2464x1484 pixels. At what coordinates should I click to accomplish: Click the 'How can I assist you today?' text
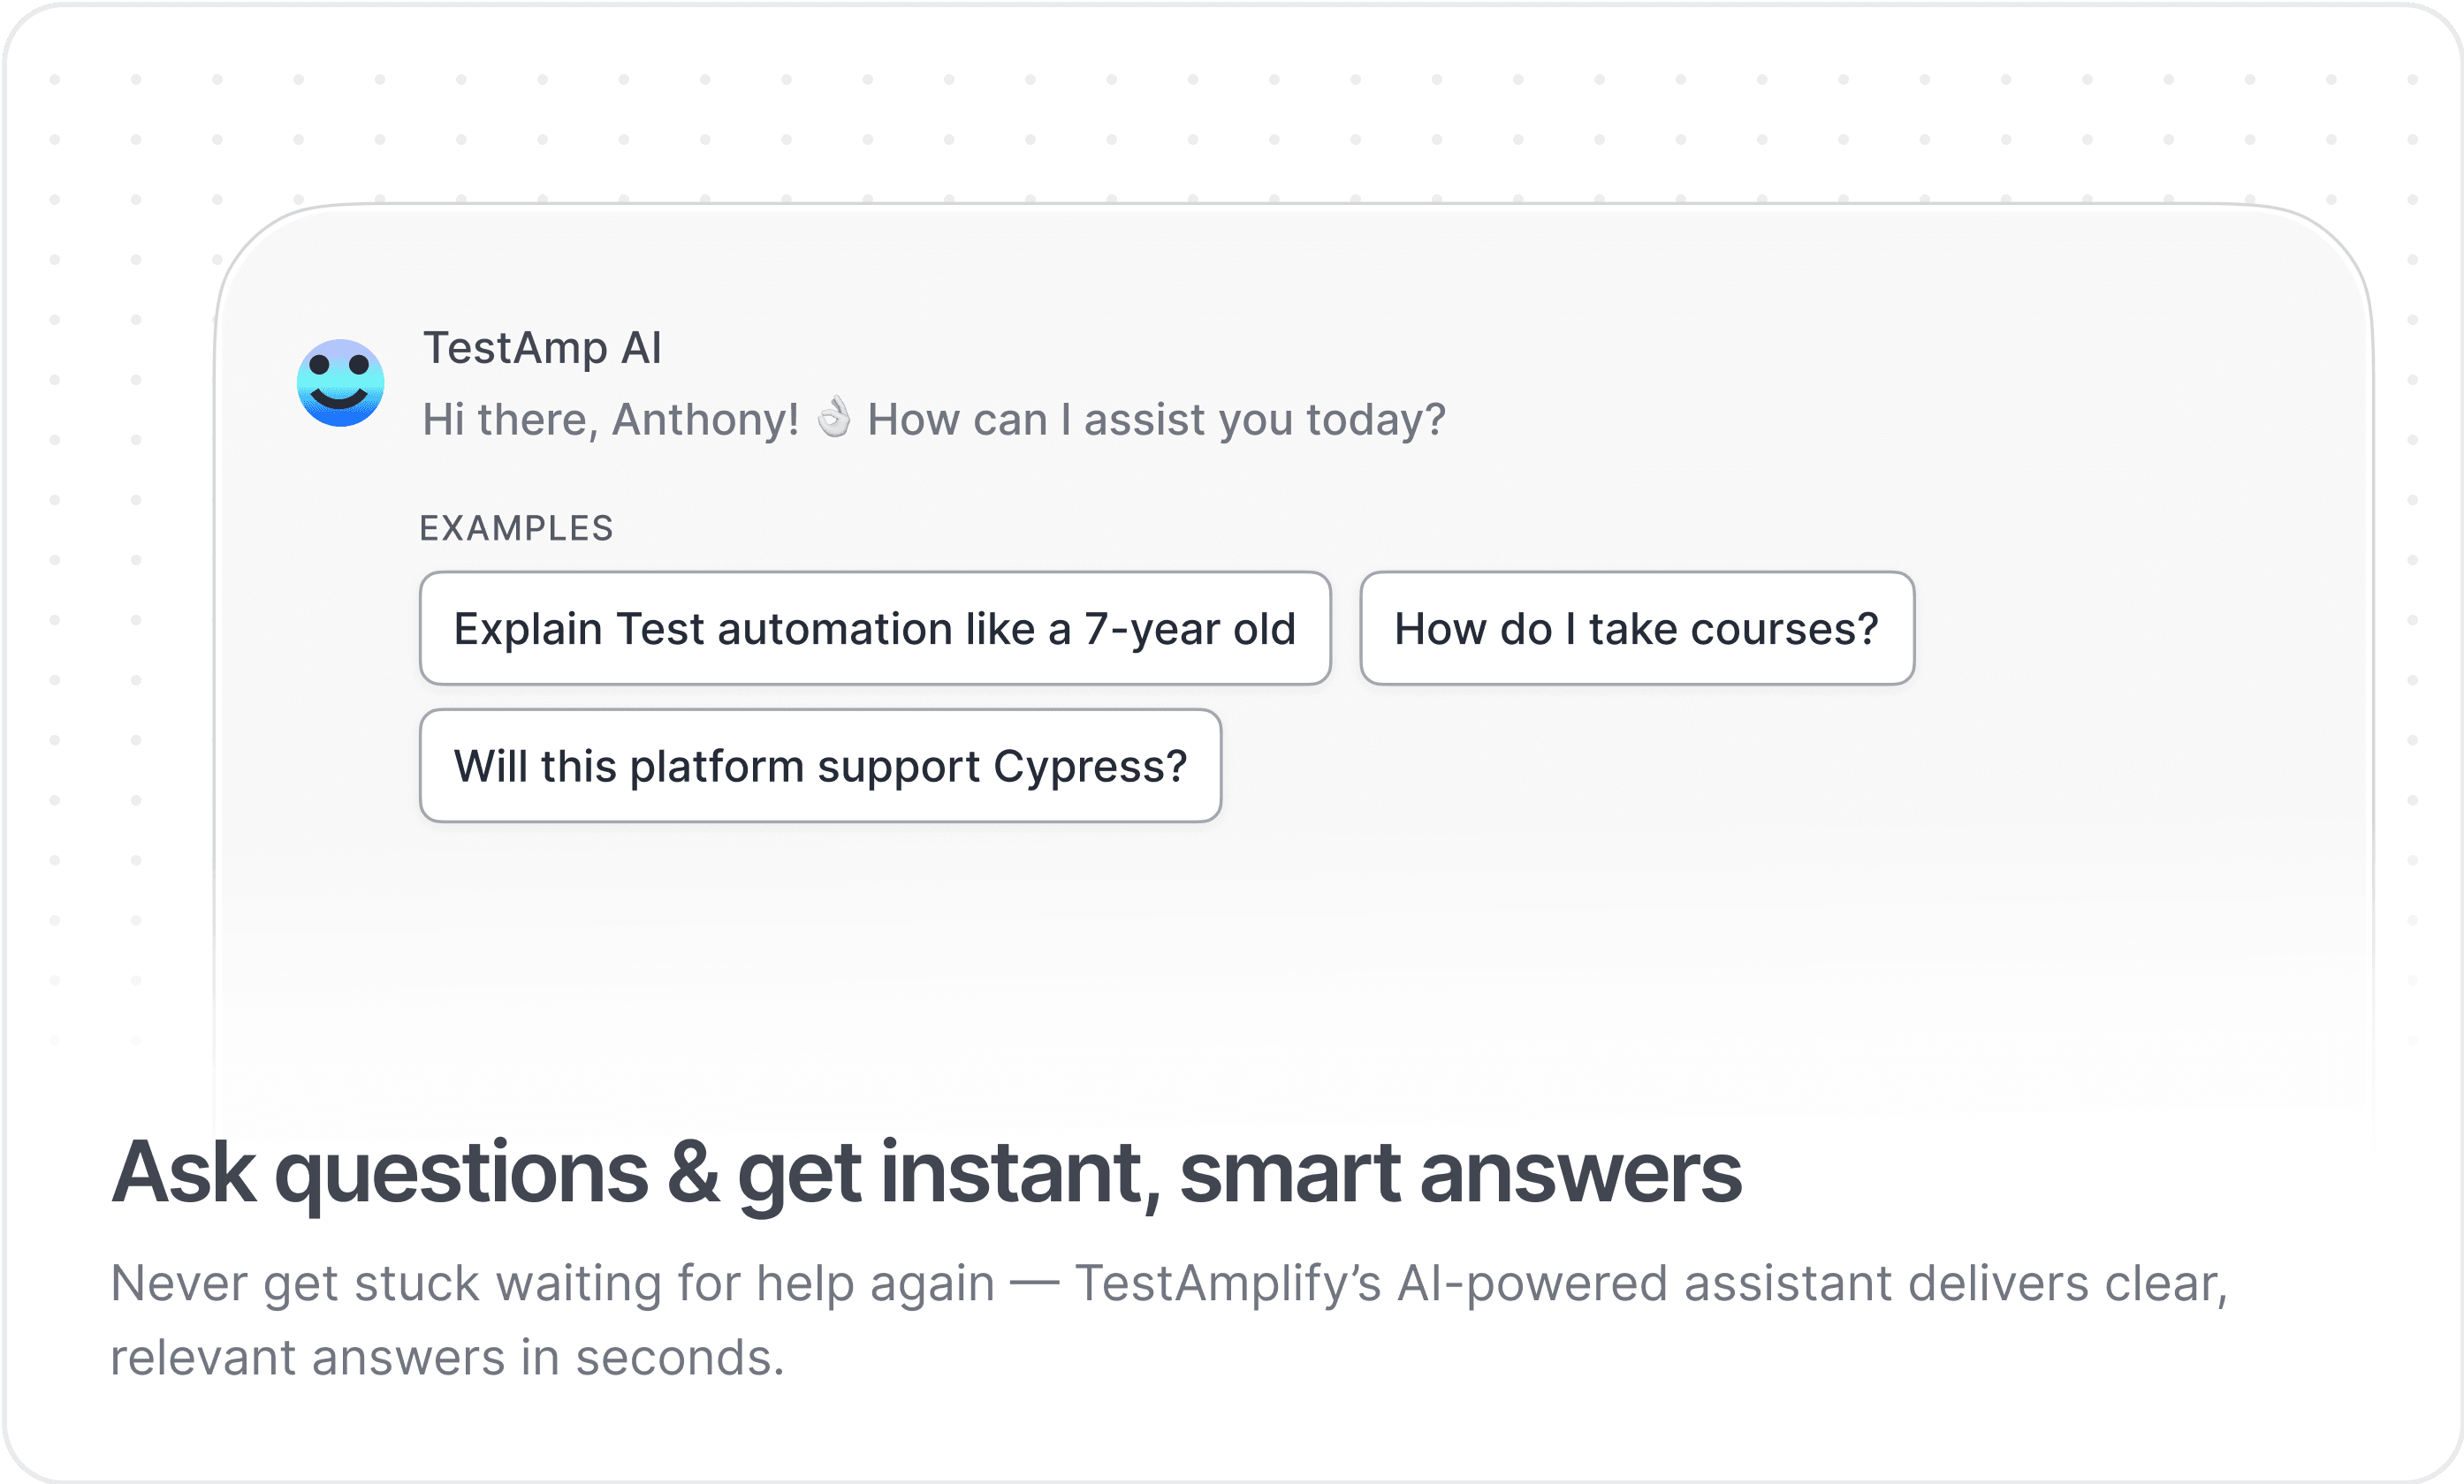click(1156, 420)
